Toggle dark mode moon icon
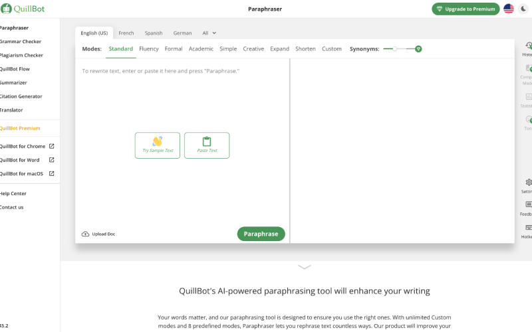The width and height of the screenshot is (532, 332). [523, 9]
